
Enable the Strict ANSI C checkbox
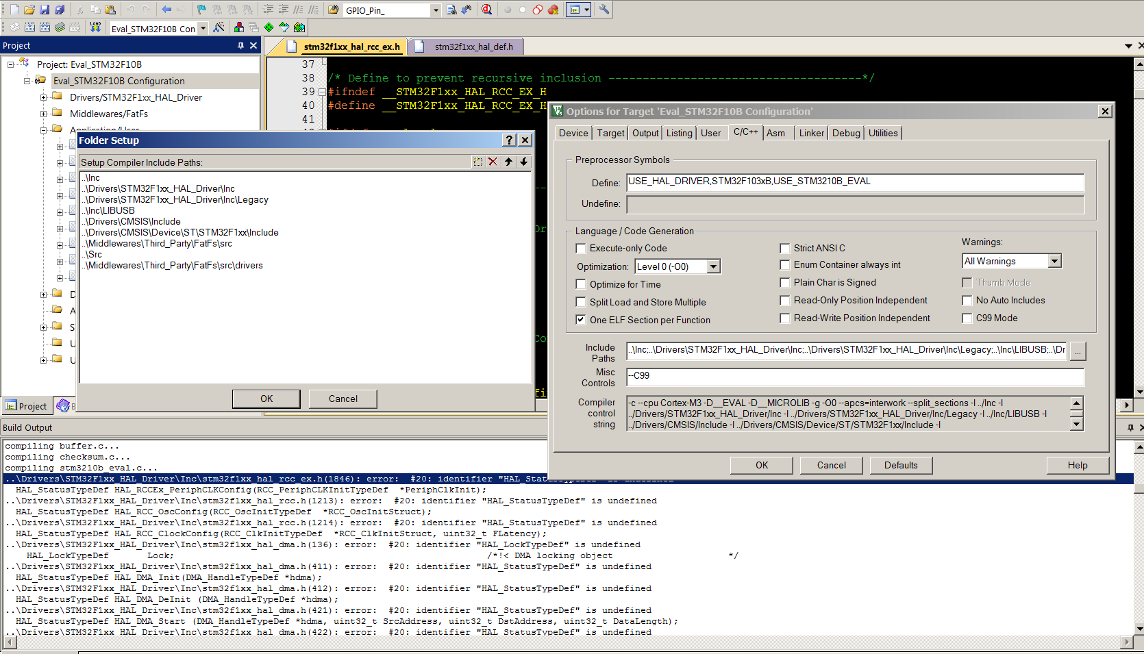click(785, 248)
